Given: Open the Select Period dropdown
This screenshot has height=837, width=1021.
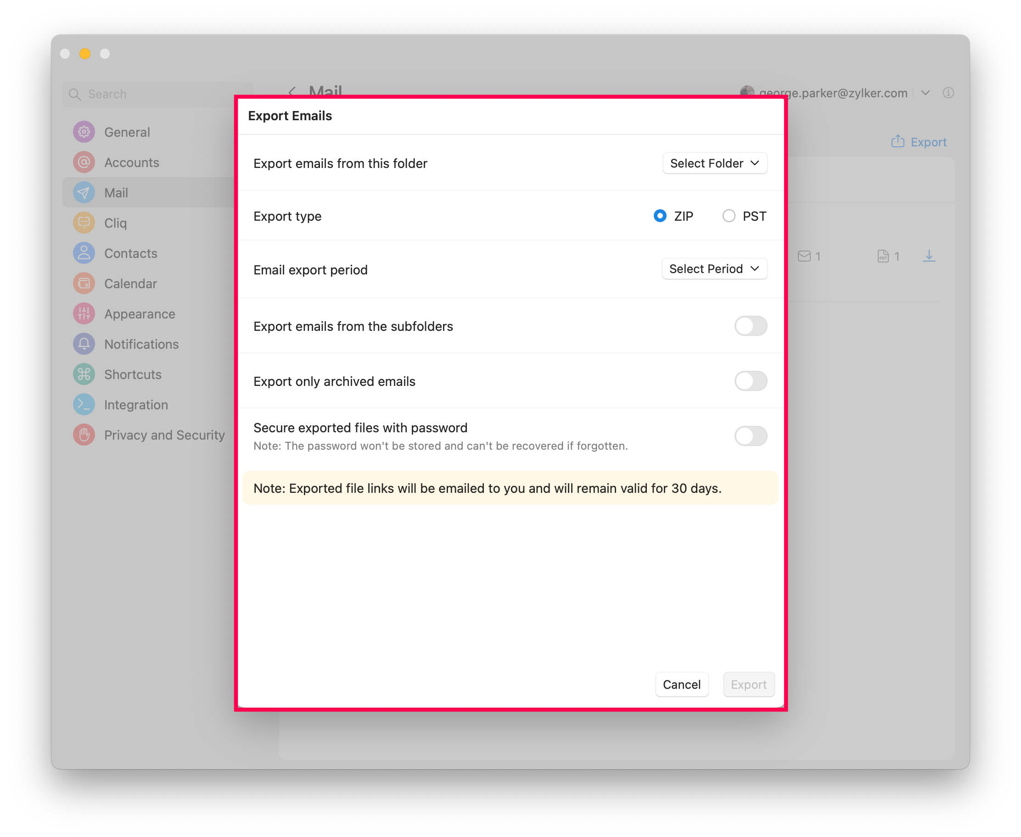Looking at the screenshot, I should point(714,269).
